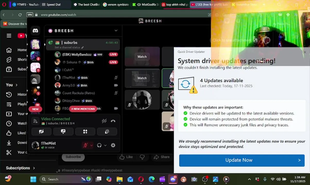
Task: Open Windows Start menu
Action: pyautogui.click(x=33, y=179)
